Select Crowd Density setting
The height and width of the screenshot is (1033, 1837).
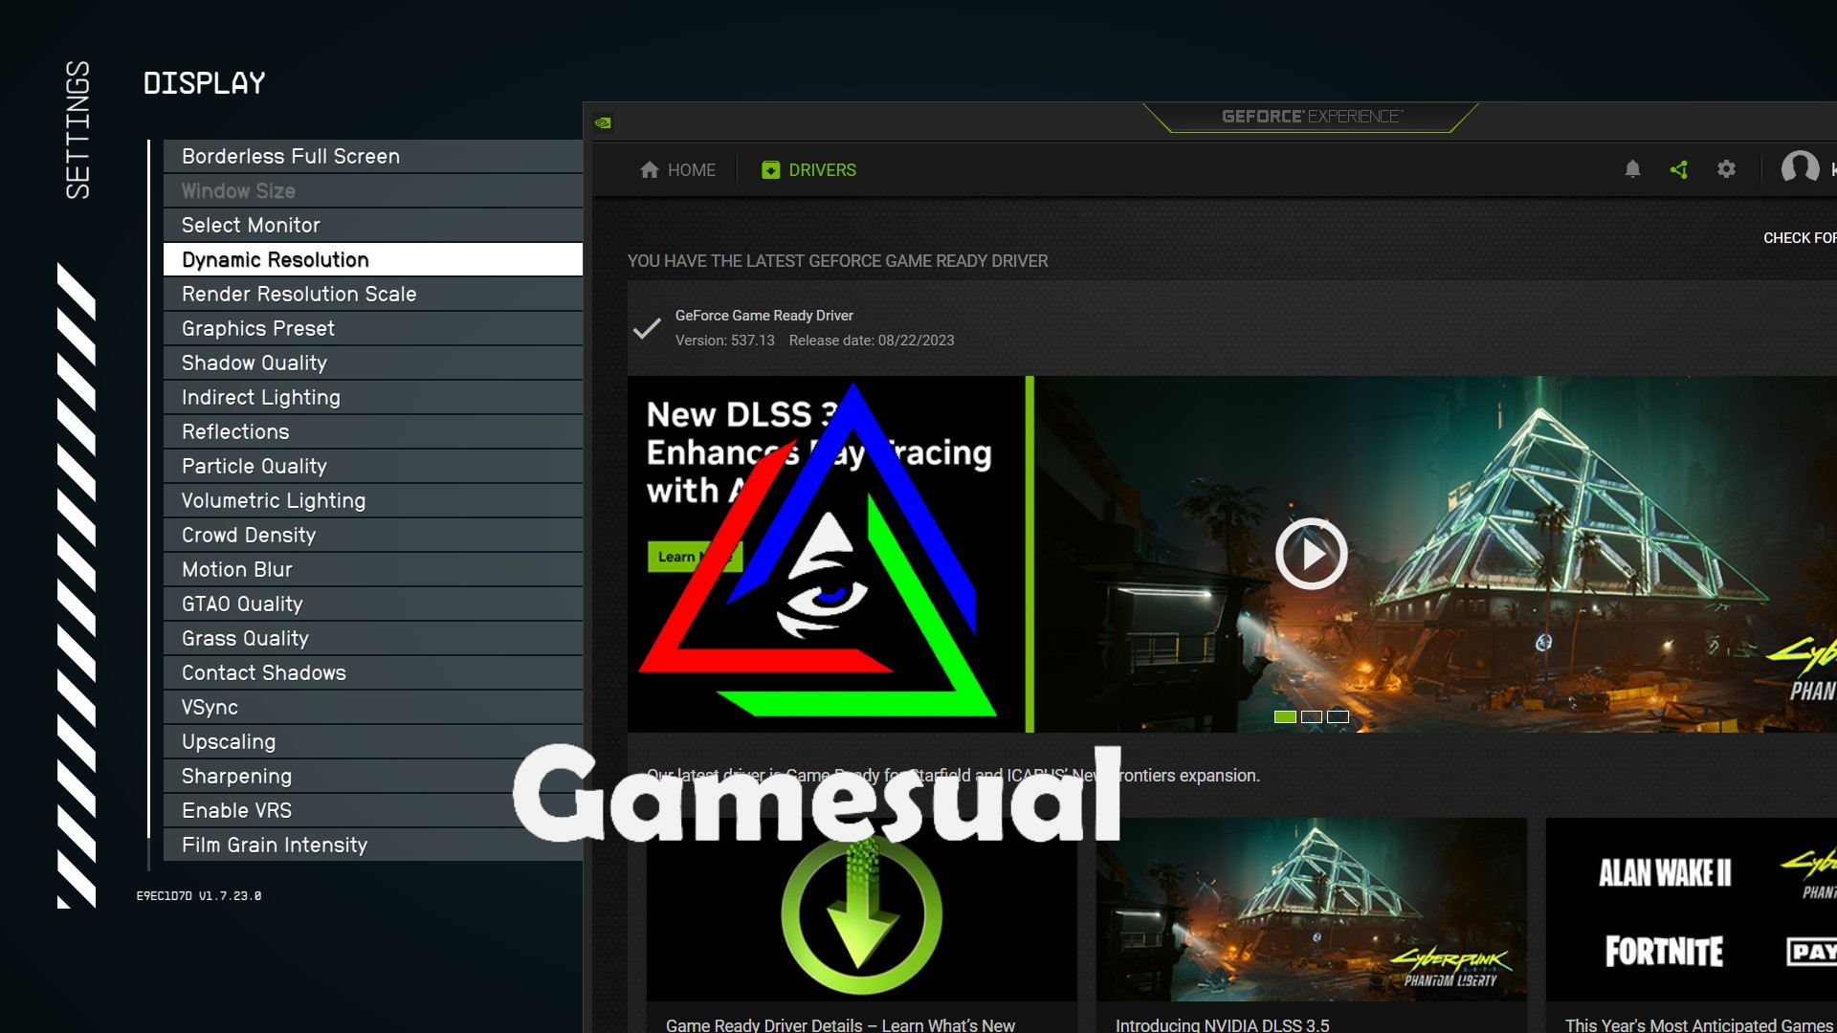pos(373,536)
